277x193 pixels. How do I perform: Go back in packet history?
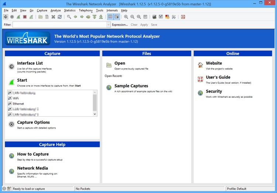coord(75,17)
